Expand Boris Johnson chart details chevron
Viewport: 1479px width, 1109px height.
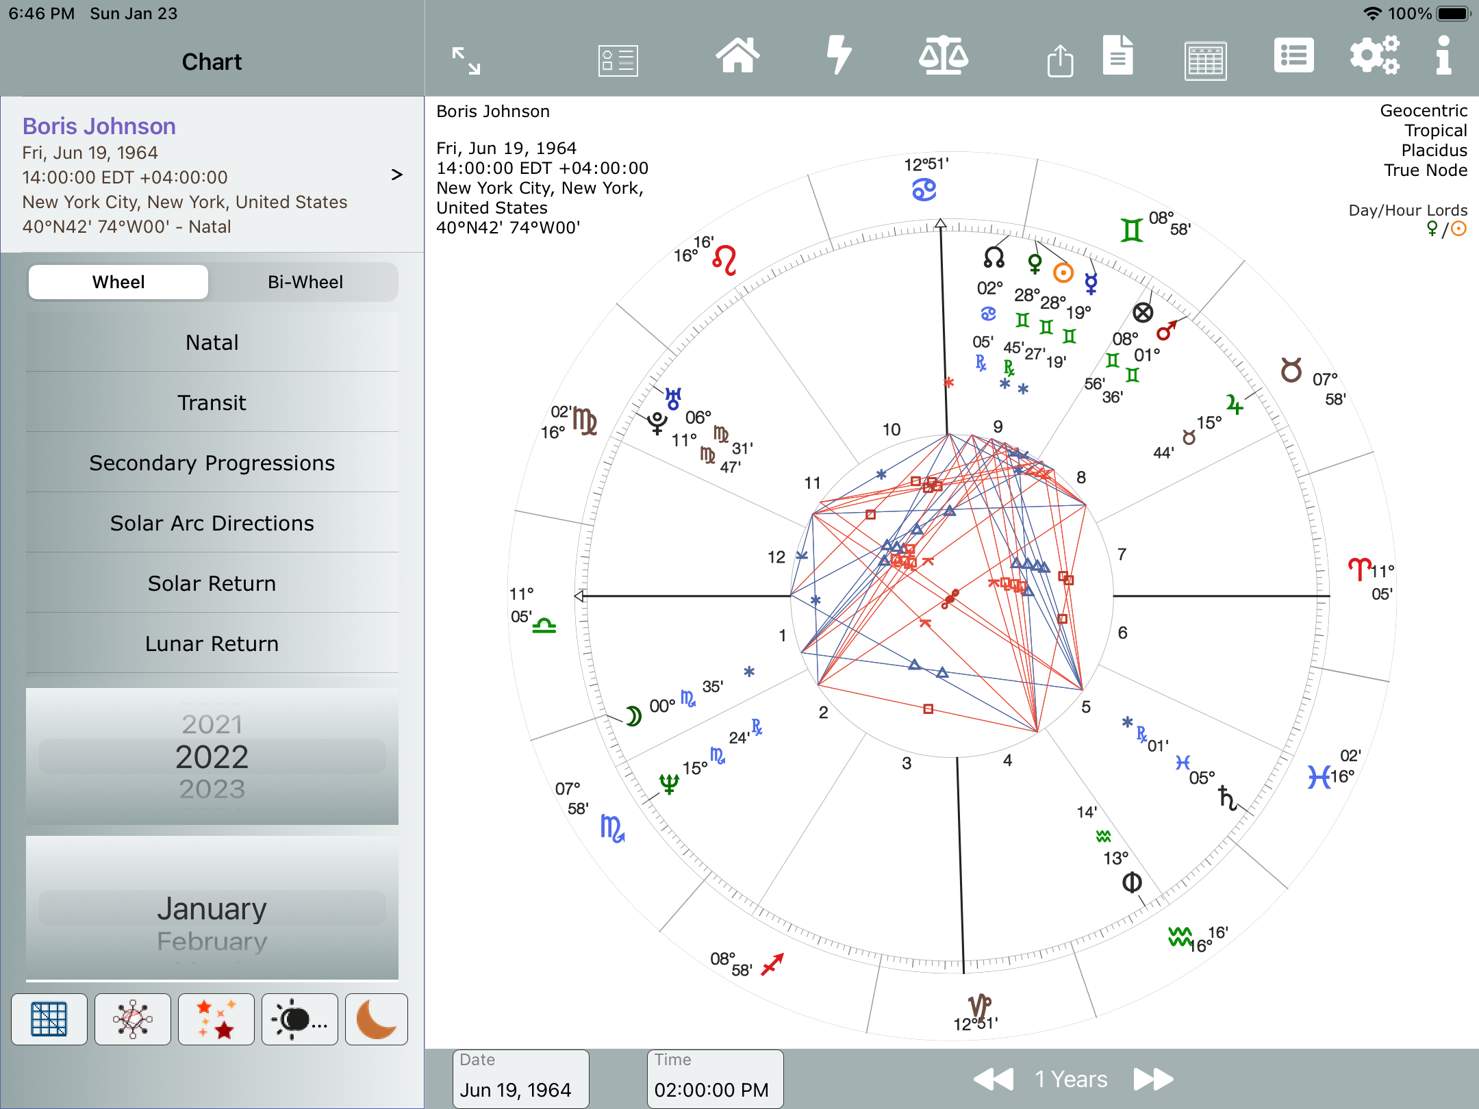(396, 175)
